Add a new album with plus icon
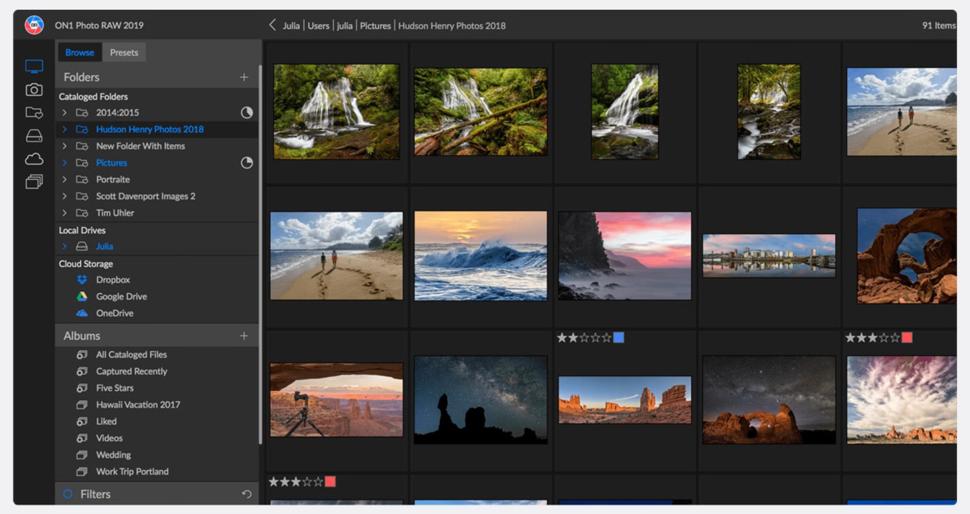 tap(244, 336)
